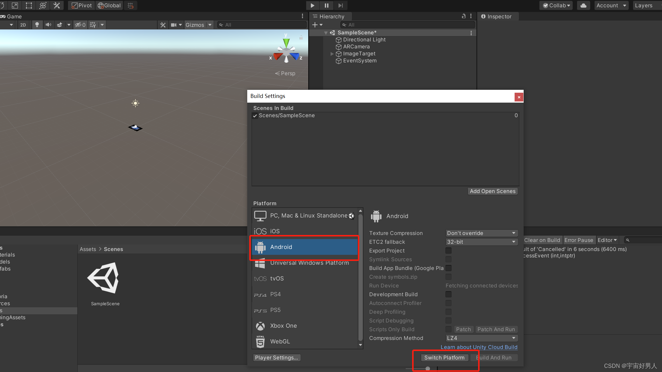Switch to the Game tab
Screen dimensions: 662x372
[x=11, y=17]
